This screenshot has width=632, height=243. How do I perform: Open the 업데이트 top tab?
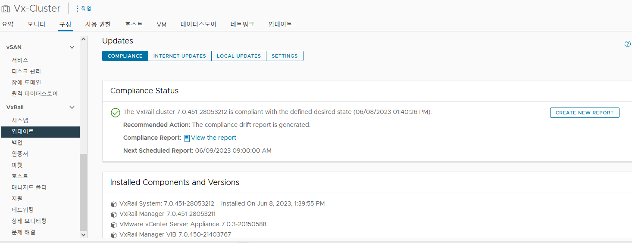coord(280,25)
